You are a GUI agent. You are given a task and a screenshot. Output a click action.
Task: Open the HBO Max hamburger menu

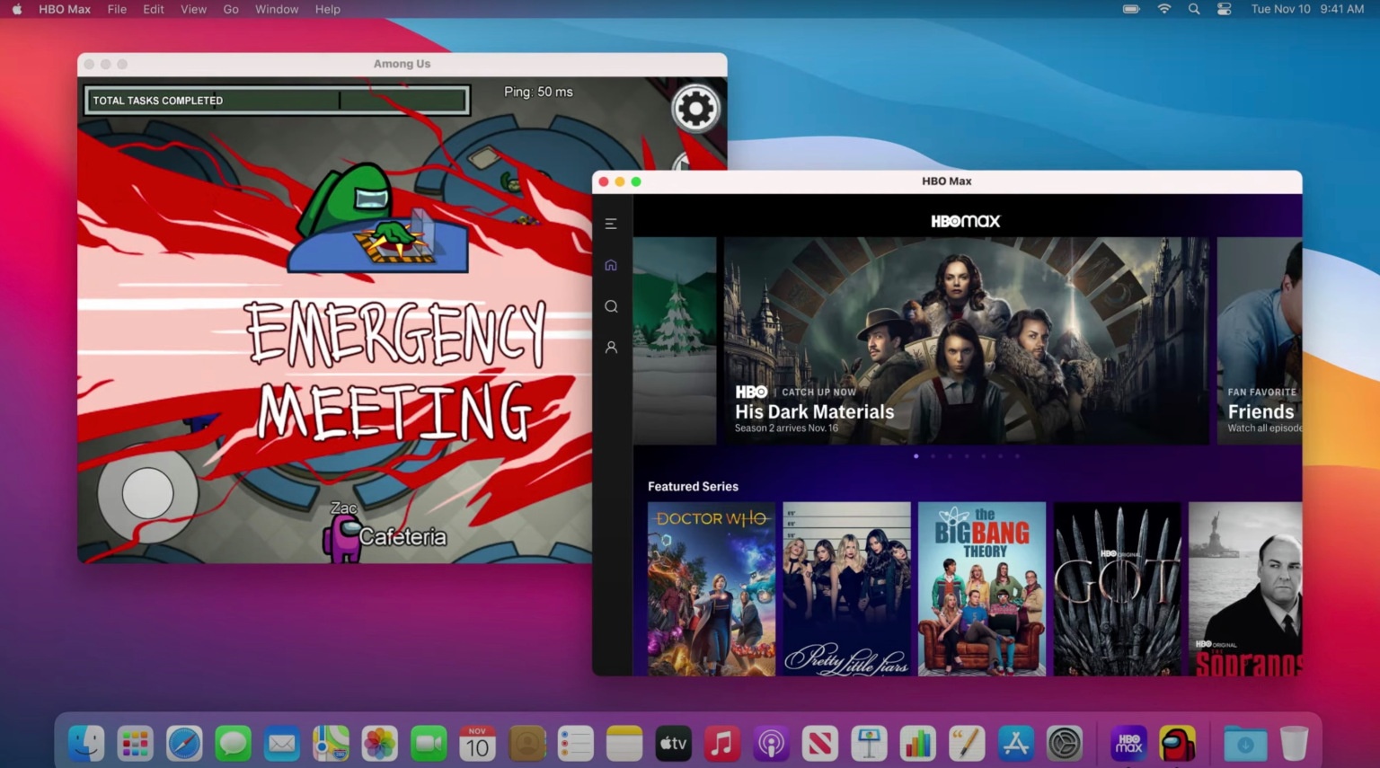tap(611, 224)
